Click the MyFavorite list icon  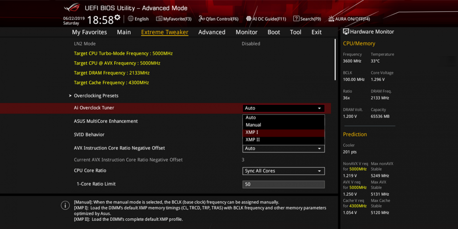159,19
